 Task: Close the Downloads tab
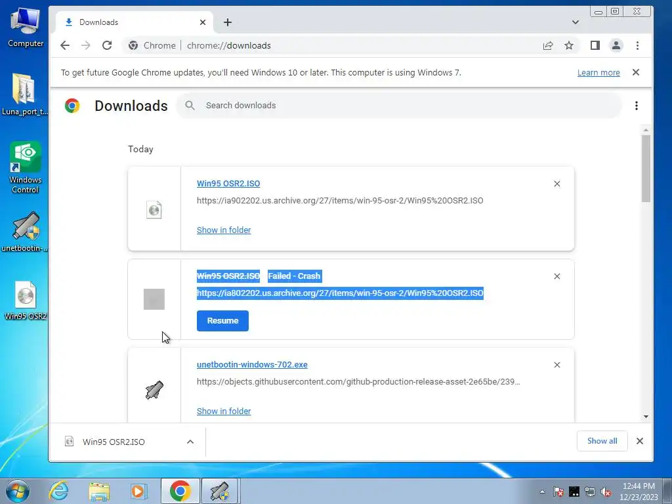tap(203, 22)
